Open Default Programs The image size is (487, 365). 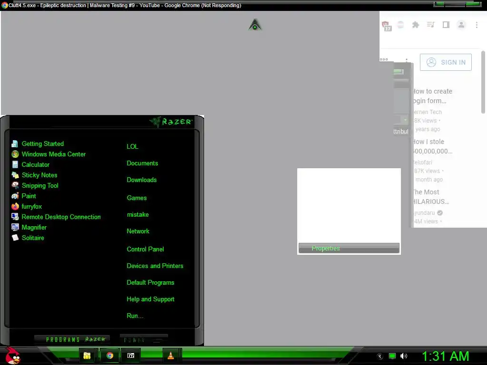click(150, 283)
